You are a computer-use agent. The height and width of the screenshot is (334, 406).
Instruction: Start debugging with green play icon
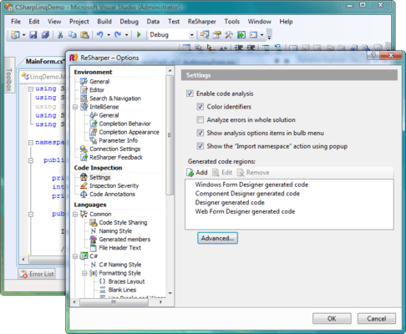[x=139, y=35]
